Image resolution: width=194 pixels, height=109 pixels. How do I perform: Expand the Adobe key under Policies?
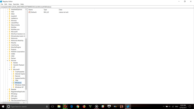[9, 63]
